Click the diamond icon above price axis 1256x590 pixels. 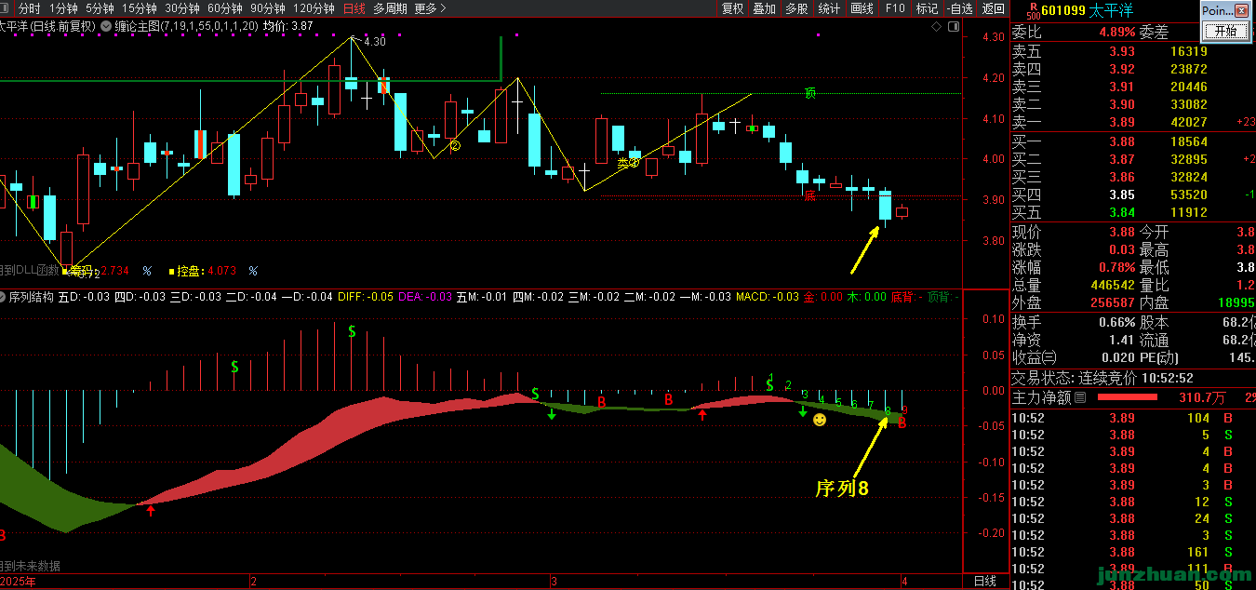click(x=936, y=27)
